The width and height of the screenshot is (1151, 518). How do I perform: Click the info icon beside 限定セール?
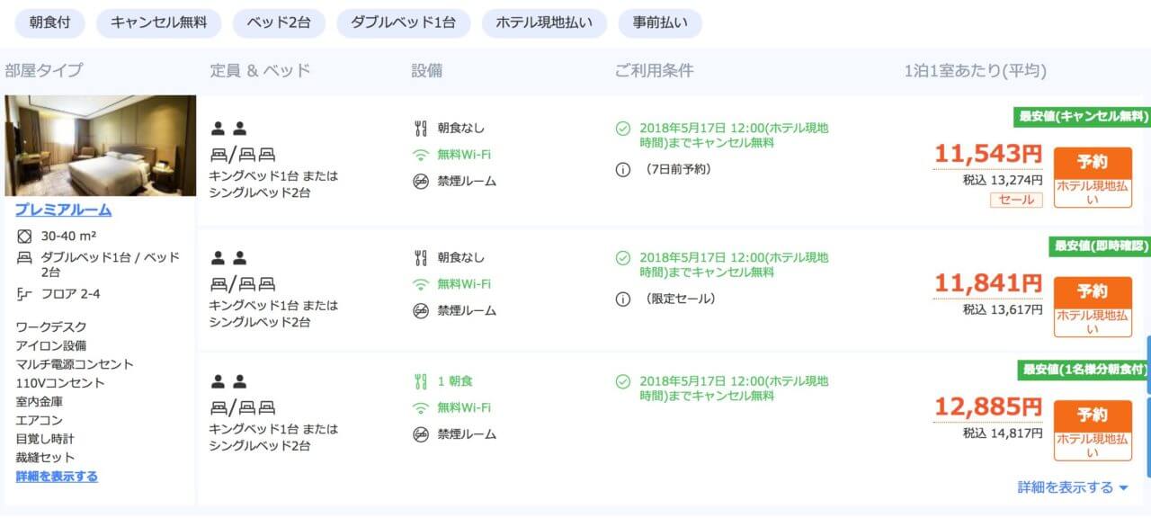pos(622,299)
